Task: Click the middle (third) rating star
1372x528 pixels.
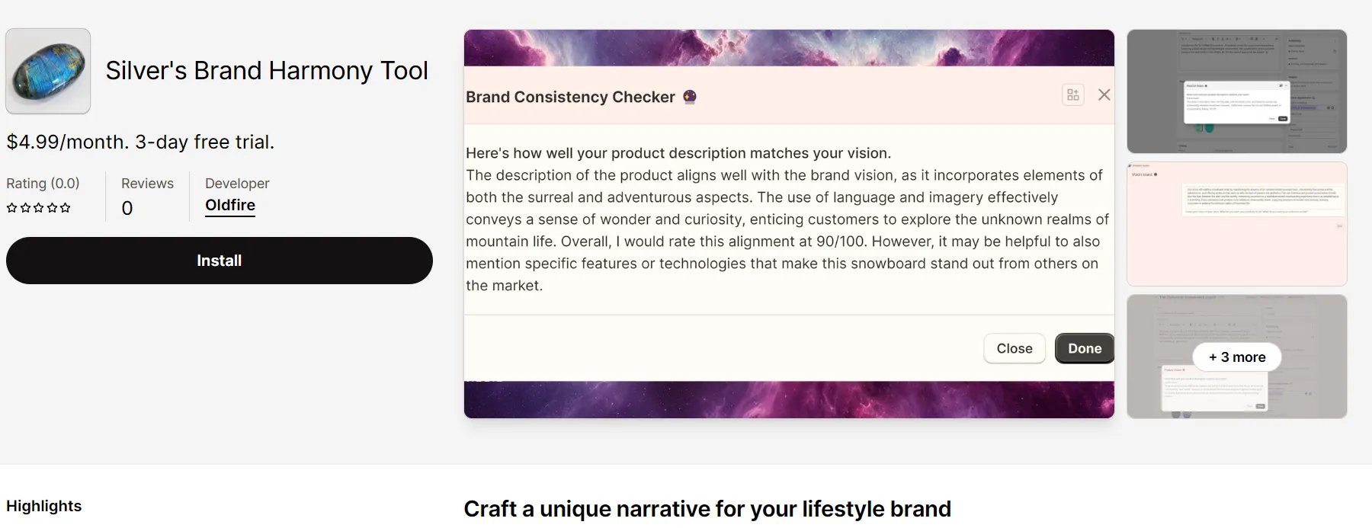Action: pyautogui.click(x=38, y=207)
